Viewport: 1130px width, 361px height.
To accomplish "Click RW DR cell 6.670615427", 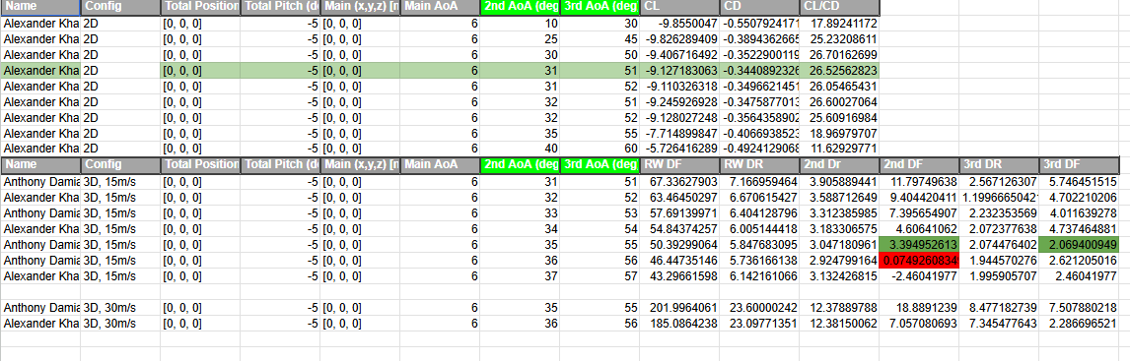I will click(759, 198).
